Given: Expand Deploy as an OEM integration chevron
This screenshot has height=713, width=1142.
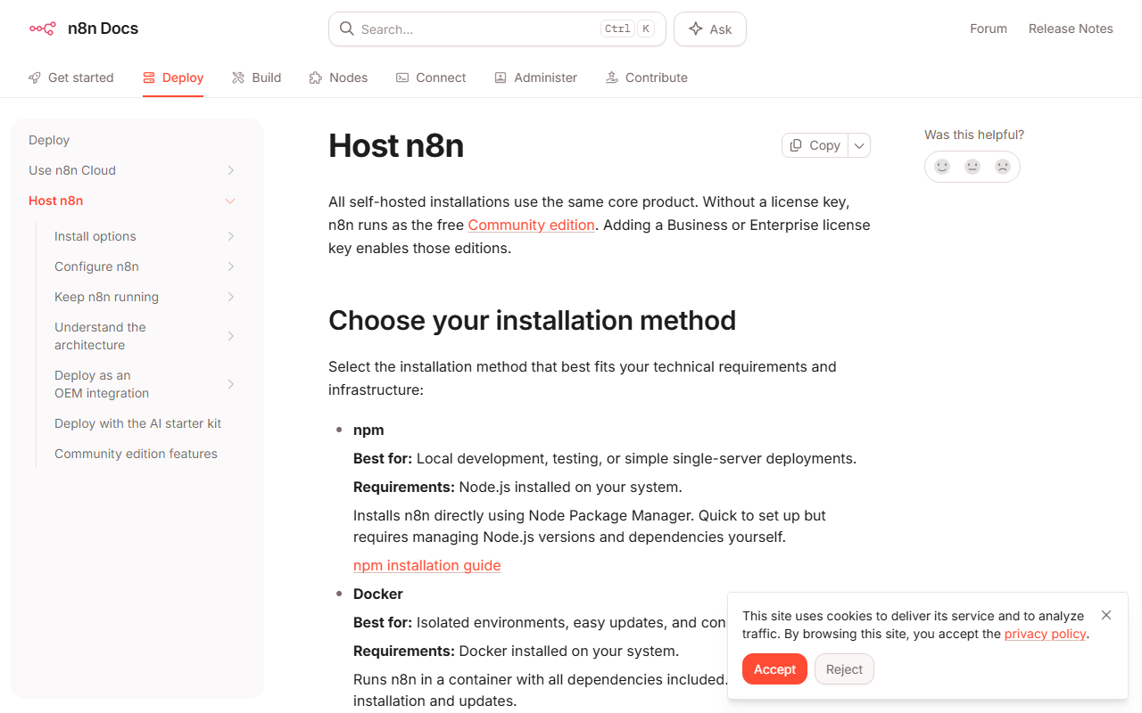Looking at the screenshot, I should (x=230, y=384).
